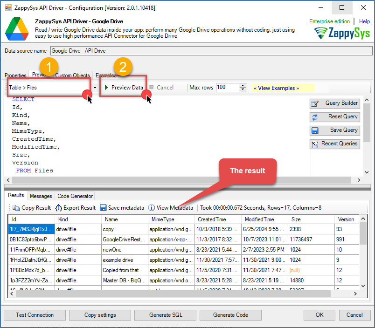The width and height of the screenshot is (375, 328).
Task: Click the results grid vertical scrollbar thumb
Action: 363,233
